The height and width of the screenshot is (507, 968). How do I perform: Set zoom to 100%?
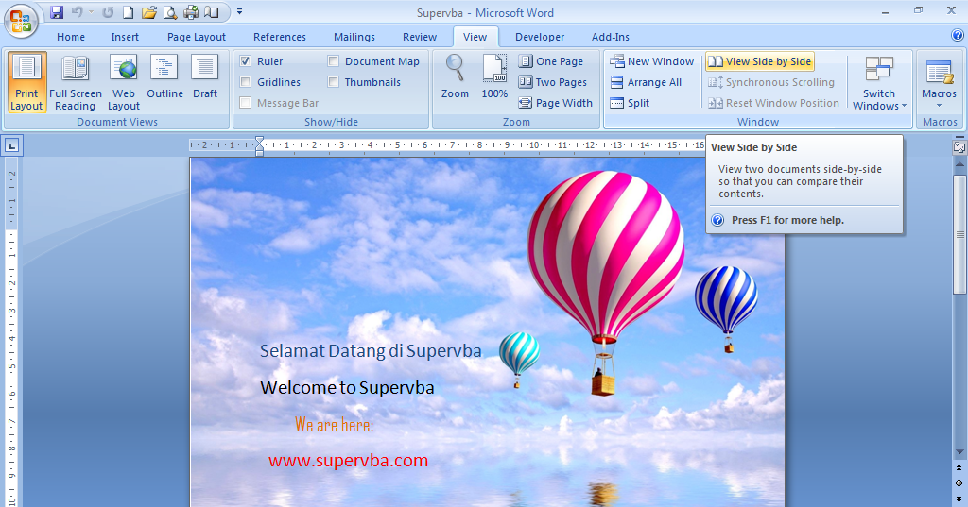tap(494, 77)
